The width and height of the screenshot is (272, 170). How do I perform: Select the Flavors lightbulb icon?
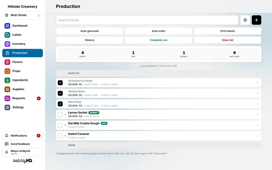(7, 62)
